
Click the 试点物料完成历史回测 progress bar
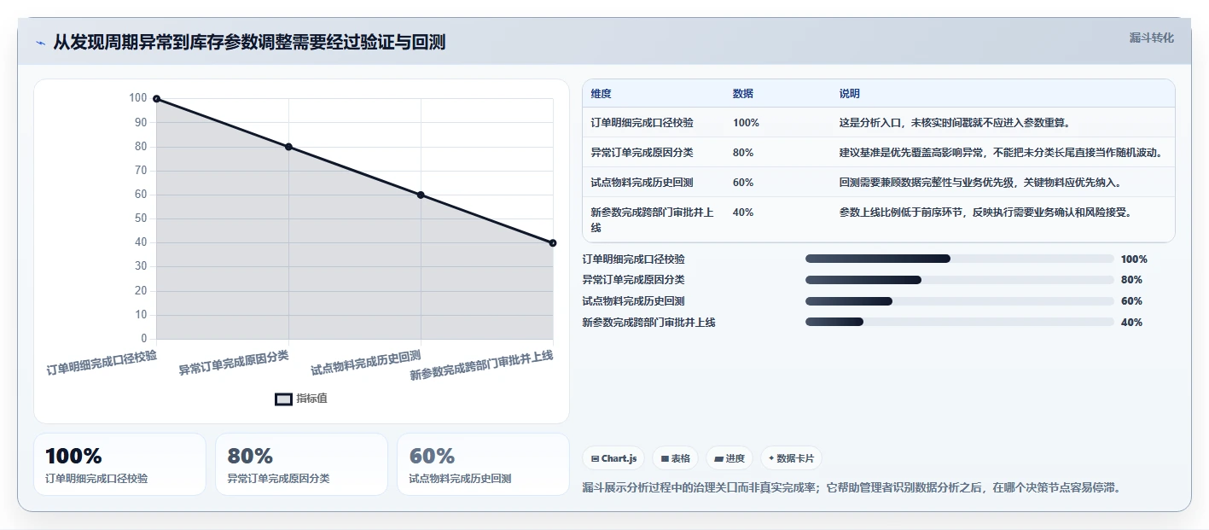click(960, 301)
